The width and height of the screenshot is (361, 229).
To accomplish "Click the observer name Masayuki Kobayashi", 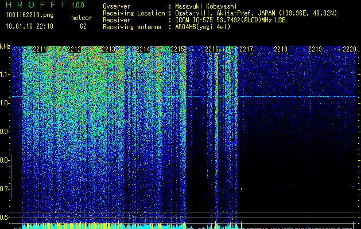I will pos(206,6).
